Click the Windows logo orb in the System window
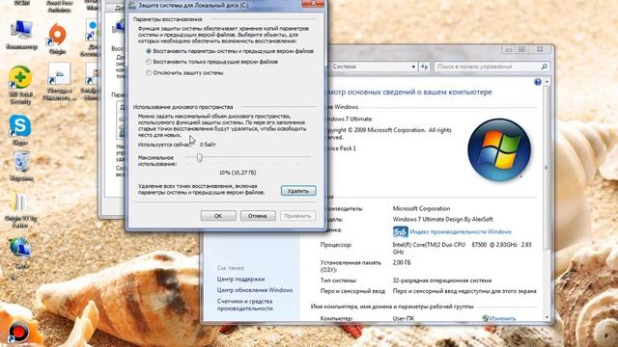 499,150
